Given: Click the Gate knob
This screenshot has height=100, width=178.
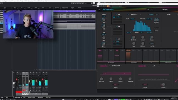Looking at the screenshot, I should [x=133, y=43].
